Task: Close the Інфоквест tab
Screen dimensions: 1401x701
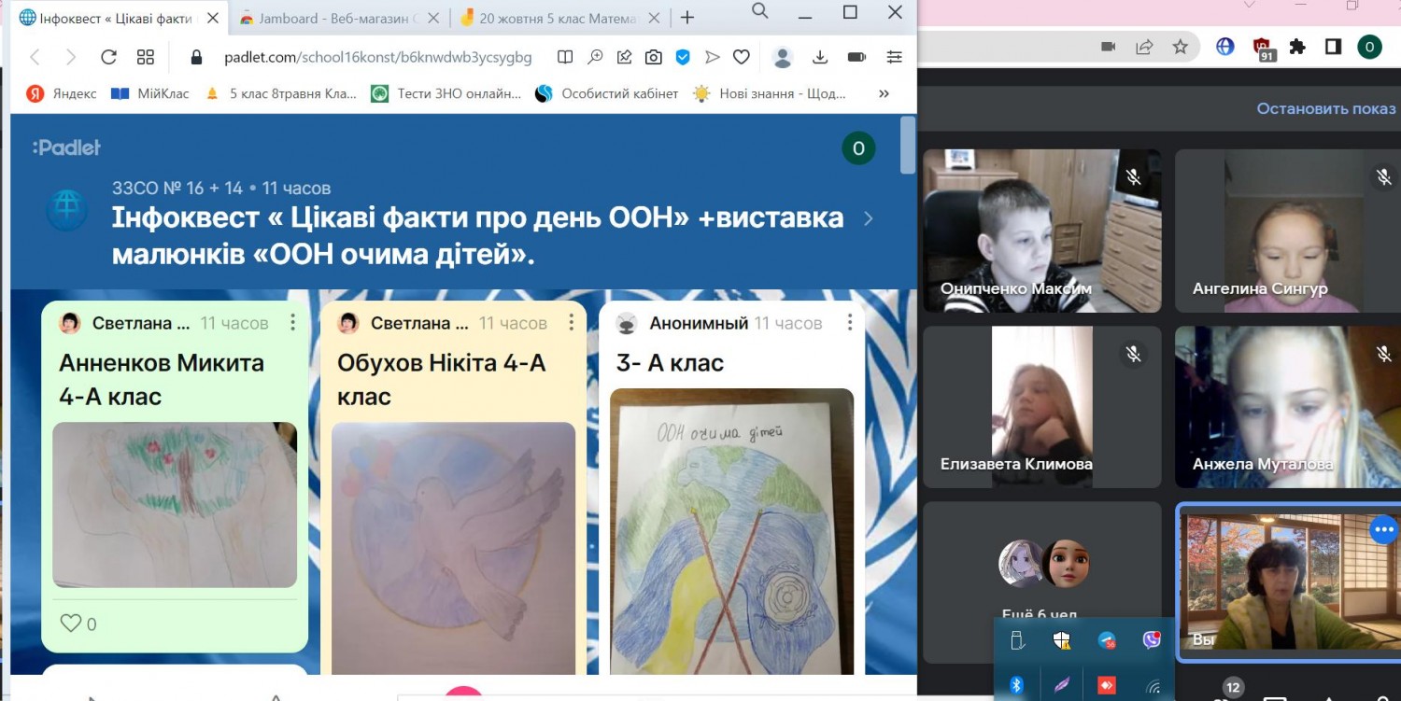Action: pyautogui.click(x=212, y=18)
